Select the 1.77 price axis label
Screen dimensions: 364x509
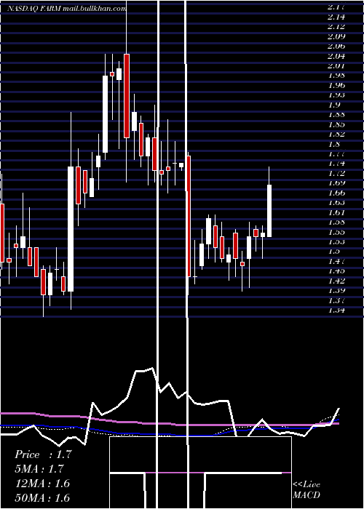pyautogui.click(x=336, y=153)
